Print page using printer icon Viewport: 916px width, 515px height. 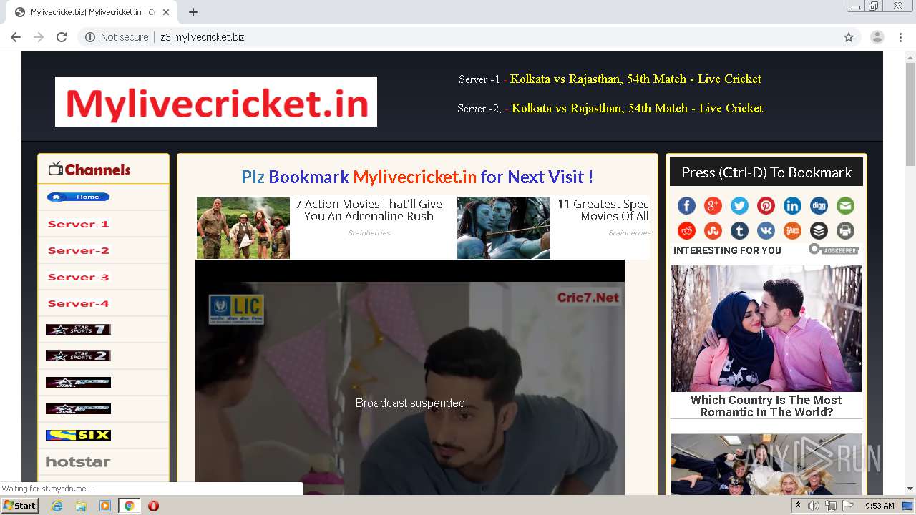pyautogui.click(x=845, y=230)
